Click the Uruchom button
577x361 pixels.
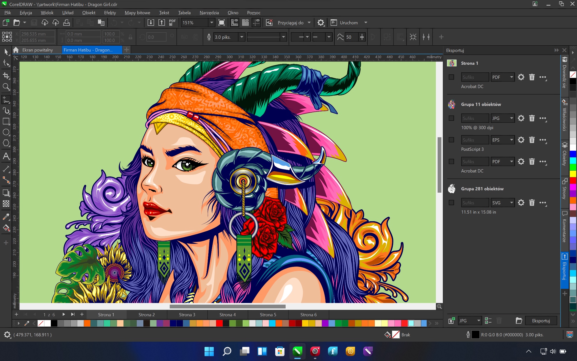tap(349, 23)
